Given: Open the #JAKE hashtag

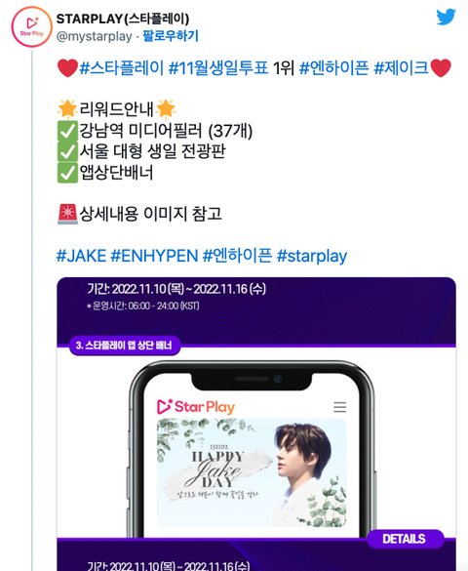Looking at the screenshot, I should point(81,256).
